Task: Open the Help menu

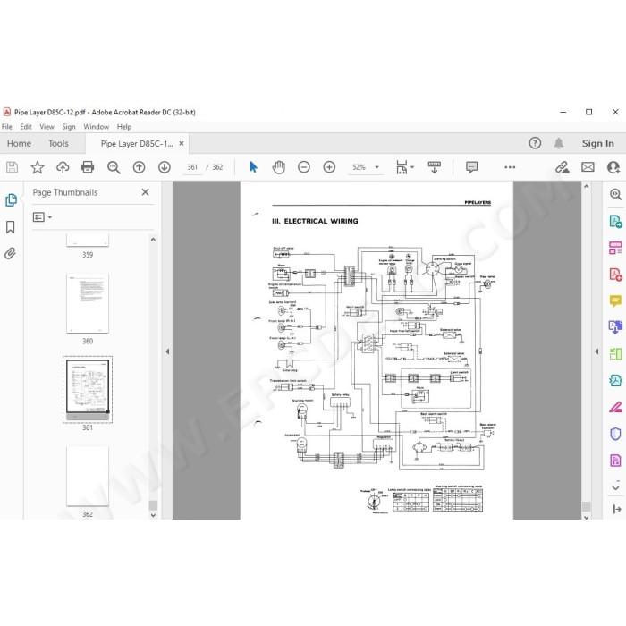Action: pos(124,127)
